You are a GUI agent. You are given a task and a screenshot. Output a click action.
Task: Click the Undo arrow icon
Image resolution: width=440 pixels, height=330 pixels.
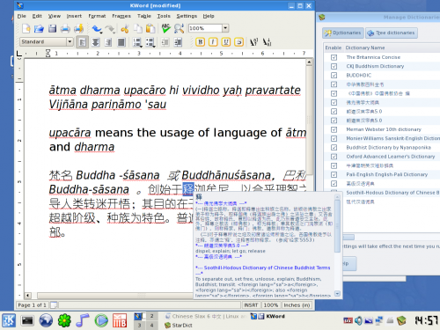click(x=97, y=28)
